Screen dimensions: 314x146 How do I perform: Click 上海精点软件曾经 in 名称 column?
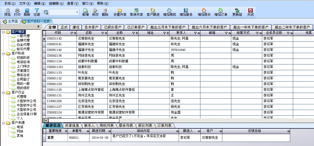[92, 90]
